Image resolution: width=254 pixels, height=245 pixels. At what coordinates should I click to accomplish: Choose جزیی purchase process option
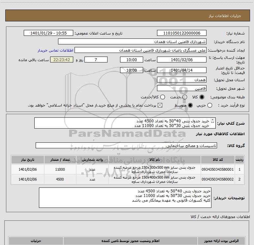tap(210, 105)
